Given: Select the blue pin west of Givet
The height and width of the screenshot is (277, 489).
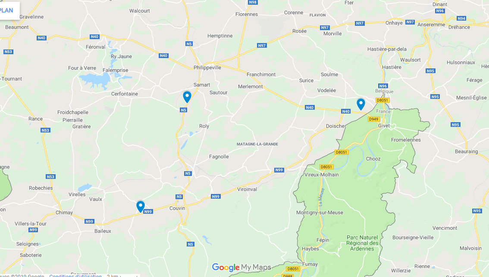Looking at the screenshot, I should [x=361, y=104].
